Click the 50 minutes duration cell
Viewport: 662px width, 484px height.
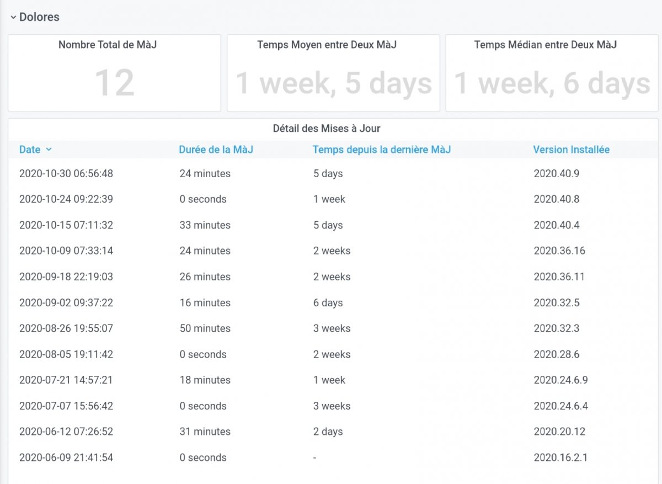tap(205, 328)
